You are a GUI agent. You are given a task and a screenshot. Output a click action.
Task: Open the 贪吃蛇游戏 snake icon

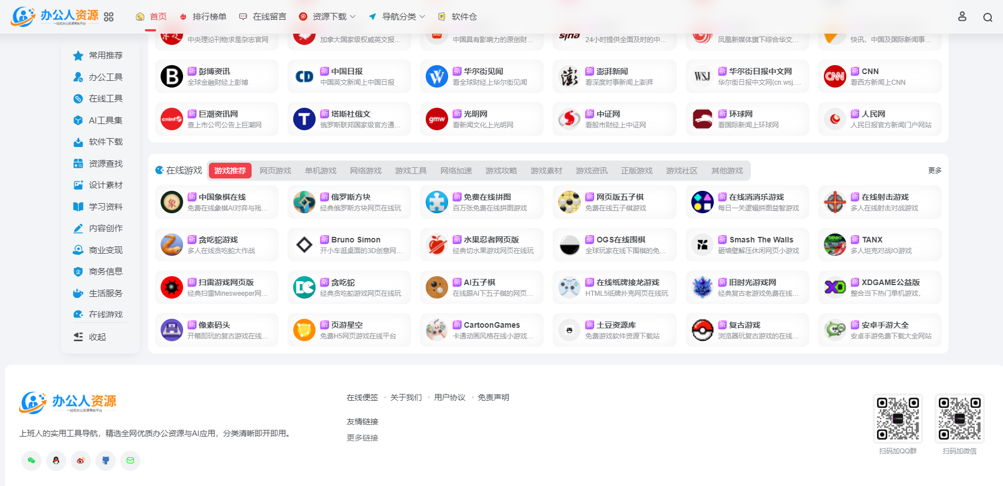172,245
